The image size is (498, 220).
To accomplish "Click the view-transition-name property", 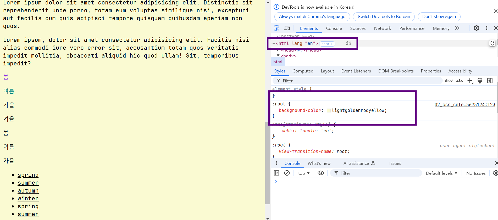I will coord(305,152).
